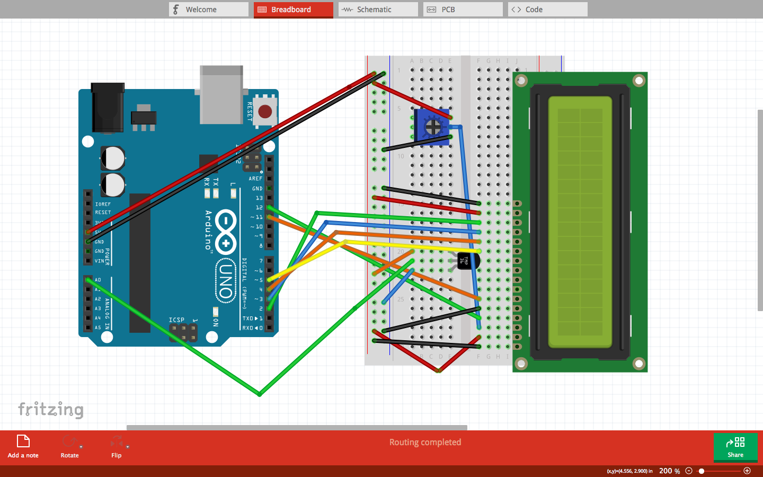763x477 pixels.
Task: Switch to the Schematic tab
Action: 378,10
